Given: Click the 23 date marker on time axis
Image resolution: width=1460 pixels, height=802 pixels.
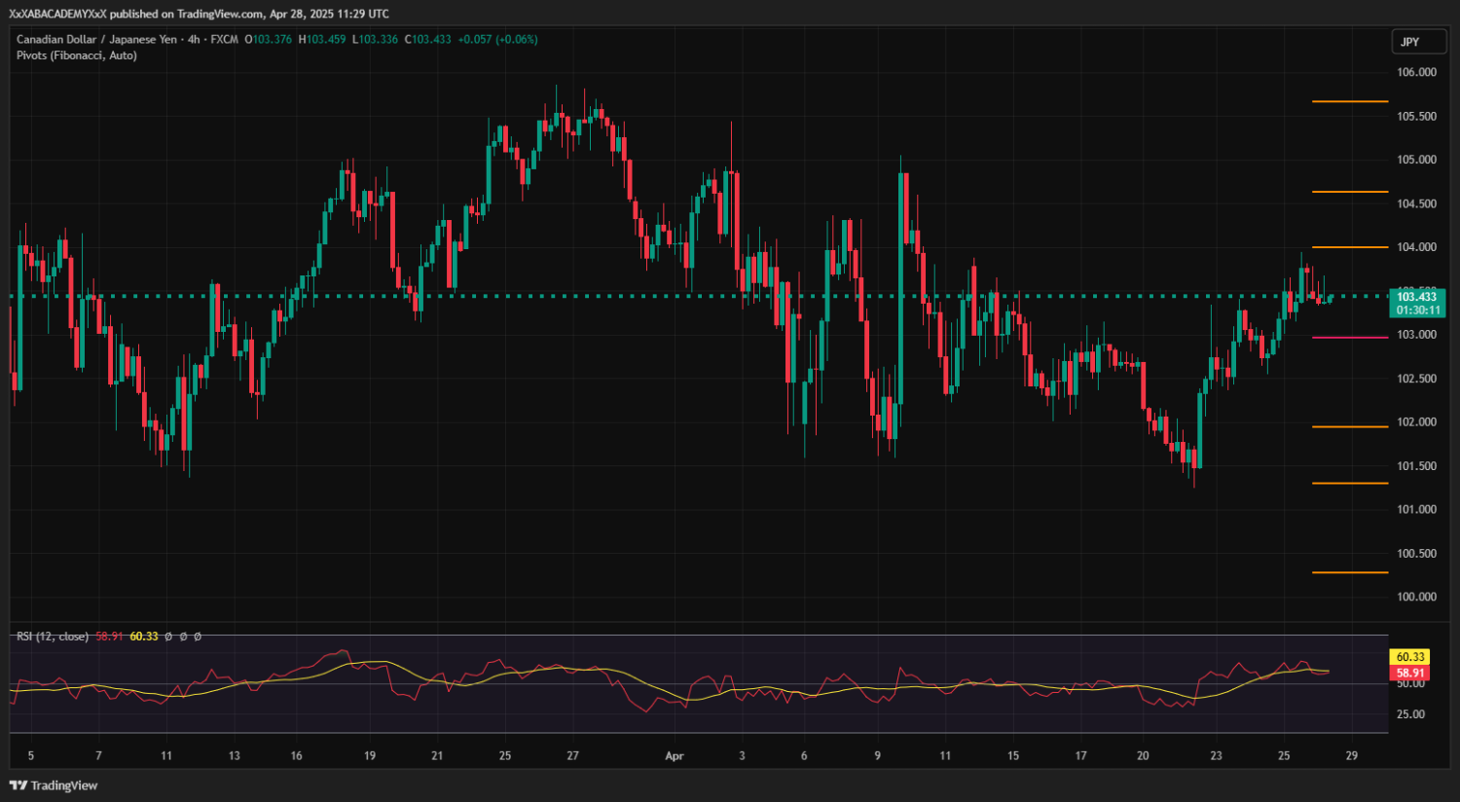Looking at the screenshot, I should point(1216,756).
